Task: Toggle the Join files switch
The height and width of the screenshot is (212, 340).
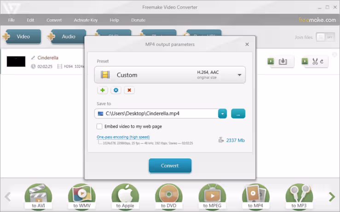Action: [325, 37]
